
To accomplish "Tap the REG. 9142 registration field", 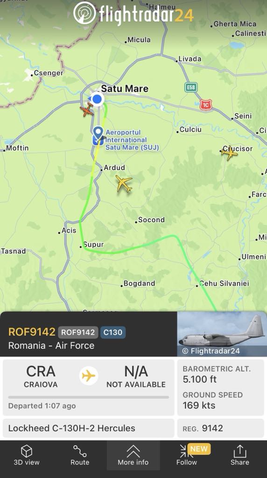I will [x=221, y=428].
